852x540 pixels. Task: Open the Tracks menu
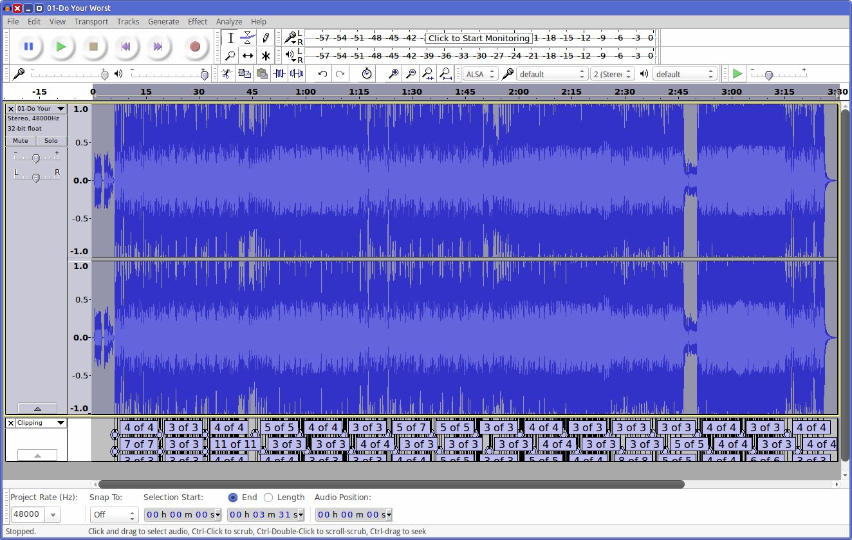128,21
